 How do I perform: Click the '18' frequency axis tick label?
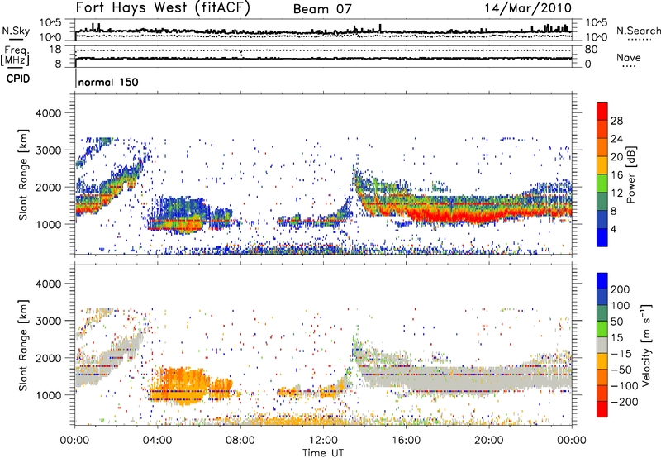[x=55, y=50]
